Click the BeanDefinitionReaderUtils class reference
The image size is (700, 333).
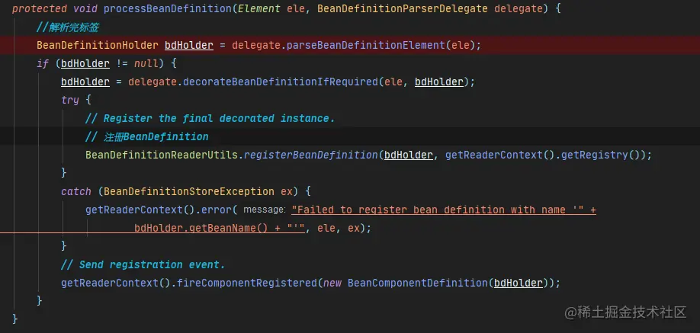(162, 155)
